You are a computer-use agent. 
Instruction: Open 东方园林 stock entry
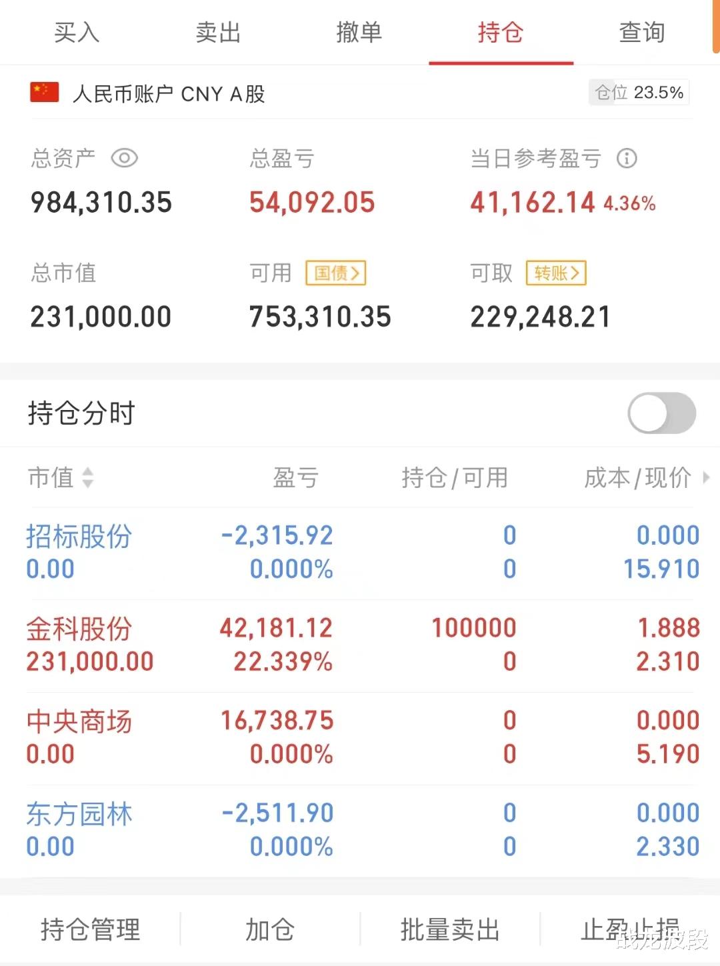click(x=79, y=815)
